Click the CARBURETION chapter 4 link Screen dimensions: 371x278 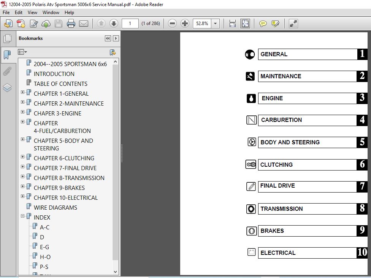[x=312, y=120]
